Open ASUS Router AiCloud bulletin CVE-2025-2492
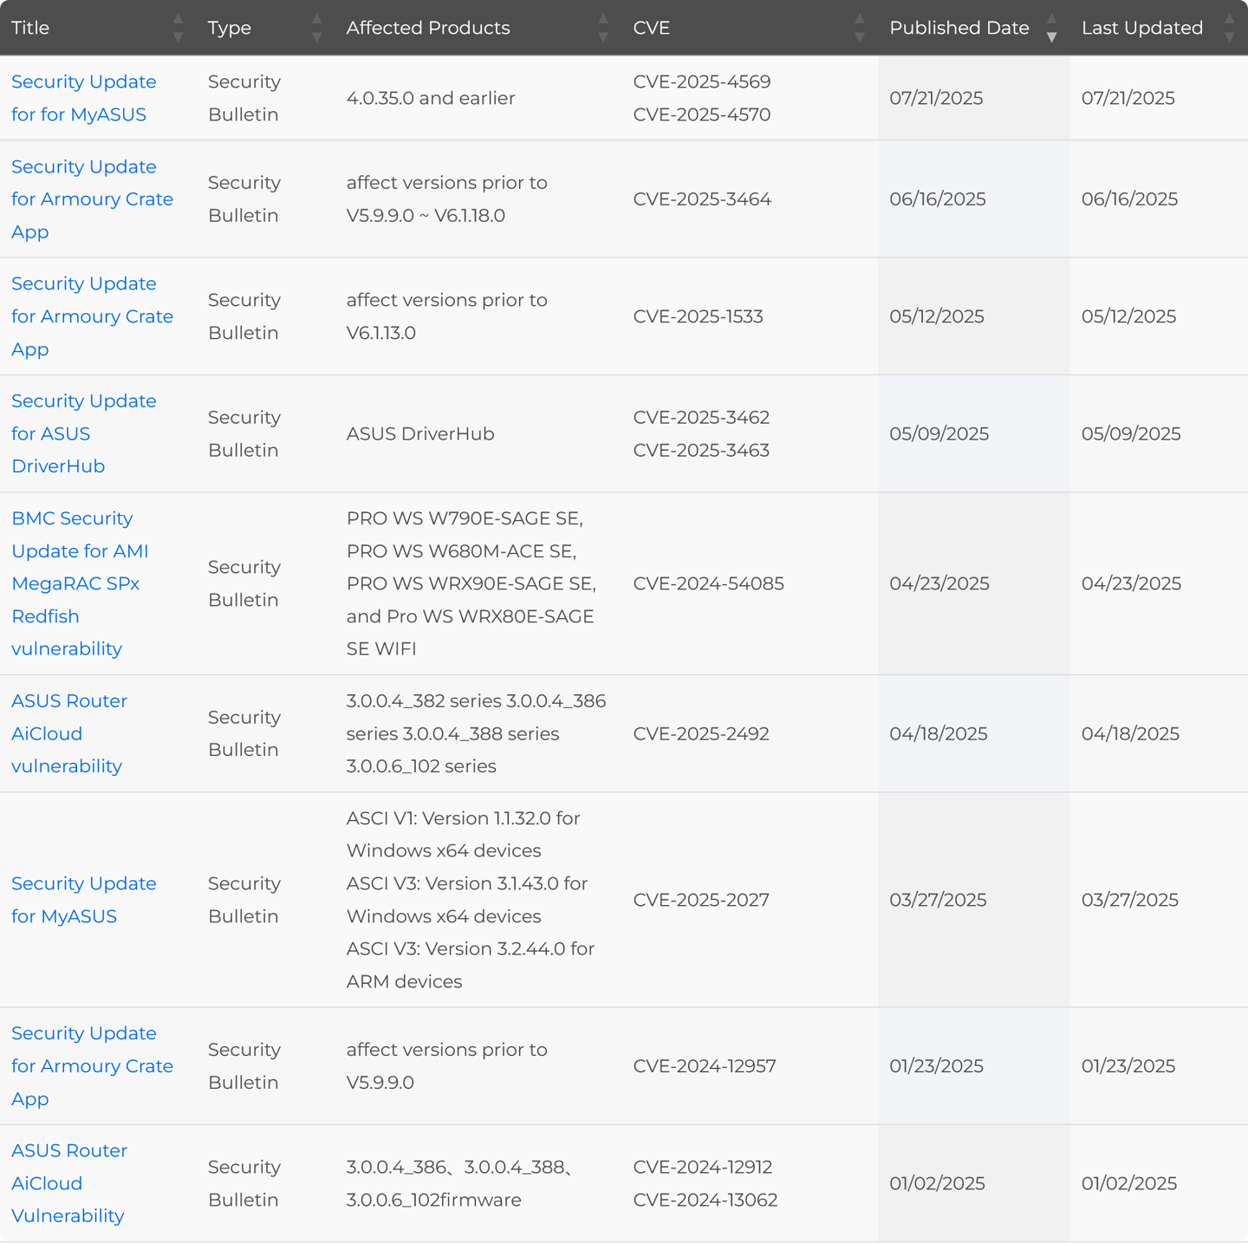Image resolution: width=1248 pixels, height=1243 pixels. pos(69,733)
